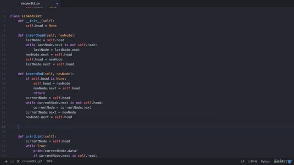Click the line 29 gutter number
The width and height of the screenshot is (294, 165).
coord(4,126)
